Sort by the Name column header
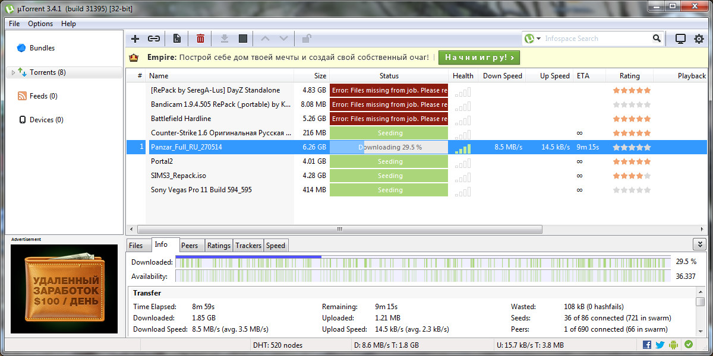The height and width of the screenshot is (356, 713). pyautogui.click(x=220, y=76)
